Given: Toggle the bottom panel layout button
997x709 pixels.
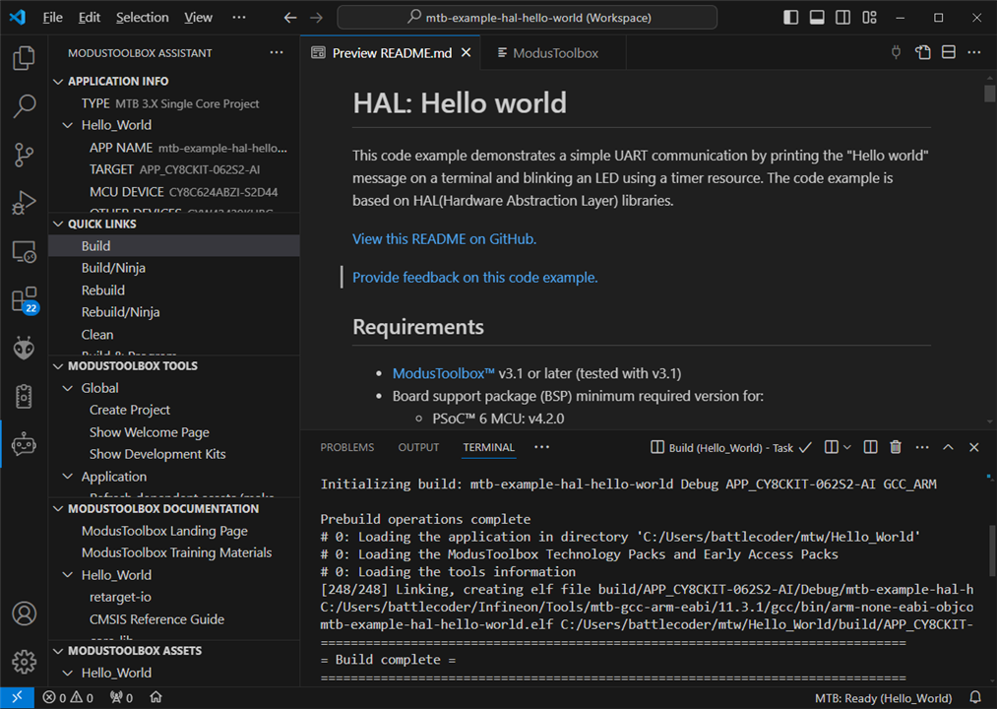Looking at the screenshot, I should pyautogui.click(x=817, y=18).
